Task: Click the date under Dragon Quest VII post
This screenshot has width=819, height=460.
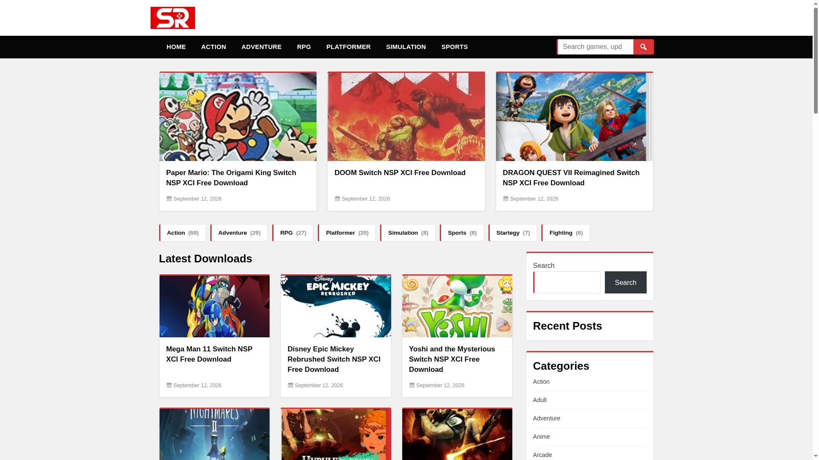Action: pos(534,199)
